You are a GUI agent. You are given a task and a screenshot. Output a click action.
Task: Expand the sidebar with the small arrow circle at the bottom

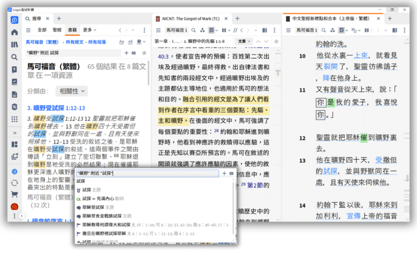(x=22, y=216)
